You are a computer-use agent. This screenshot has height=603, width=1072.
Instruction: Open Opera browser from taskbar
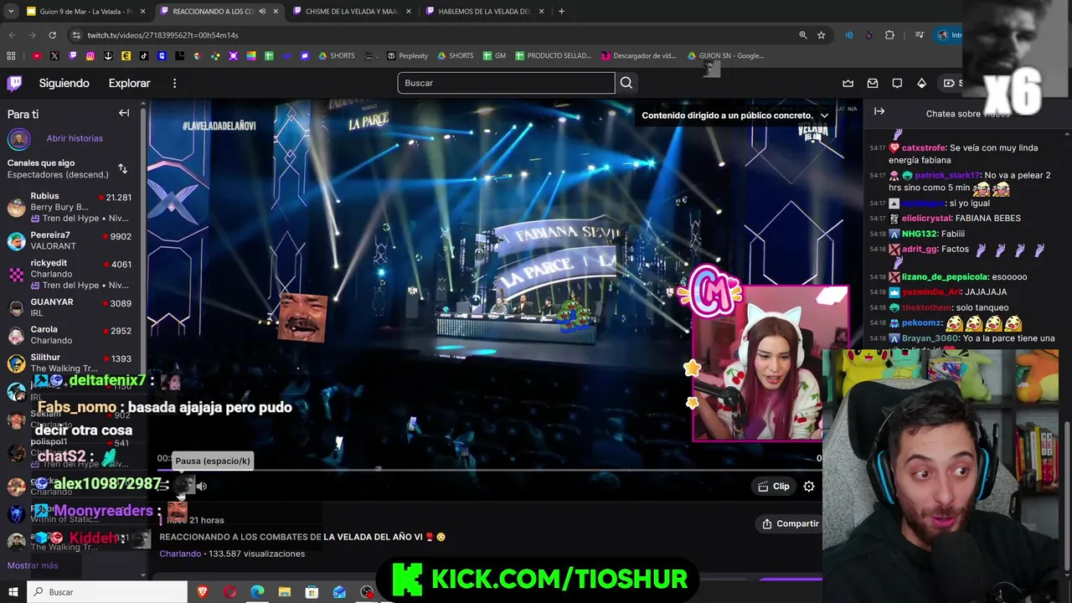[x=230, y=592]
